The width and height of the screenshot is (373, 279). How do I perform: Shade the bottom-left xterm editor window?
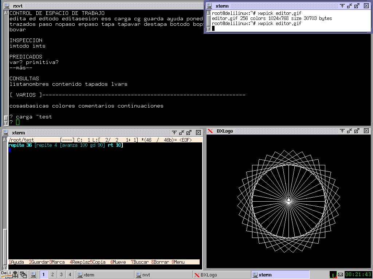(174, 133)
